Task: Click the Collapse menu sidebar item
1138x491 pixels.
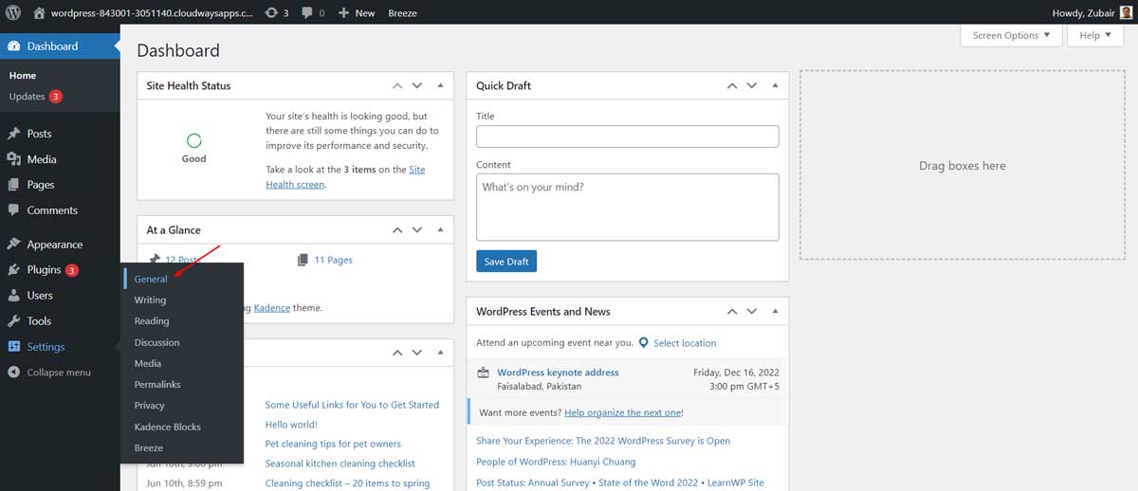Action: click(59, 373)
